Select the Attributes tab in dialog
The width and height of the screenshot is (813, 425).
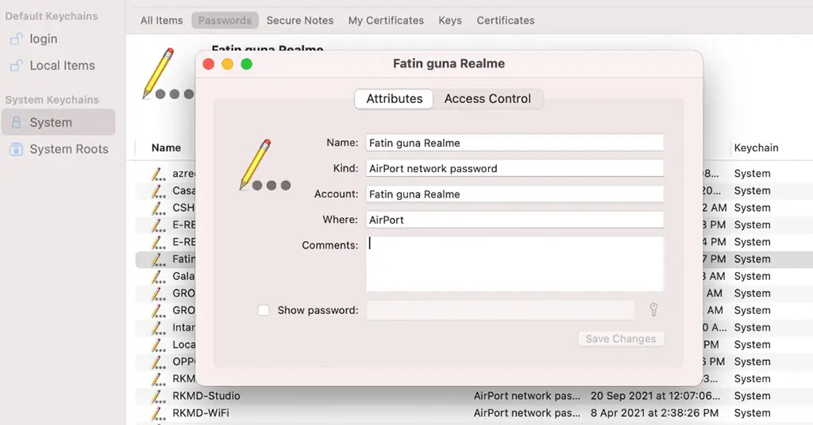pos(394,99)
